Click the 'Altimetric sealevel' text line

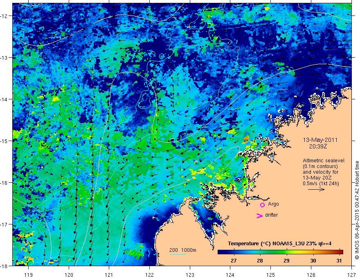324,161
